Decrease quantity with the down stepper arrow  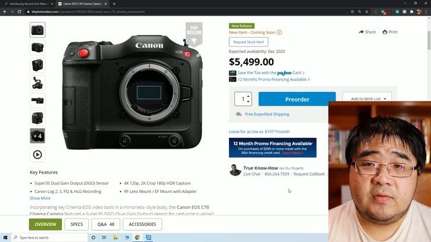tap(248, 102)
